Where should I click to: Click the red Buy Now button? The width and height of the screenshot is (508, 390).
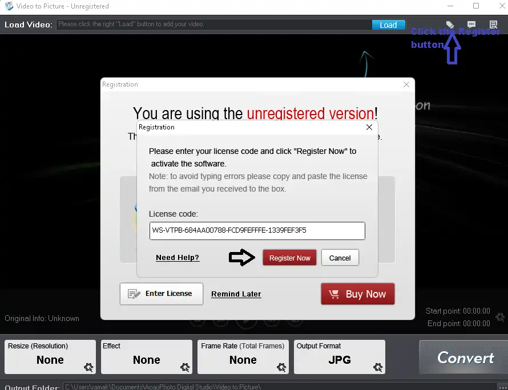358,294
